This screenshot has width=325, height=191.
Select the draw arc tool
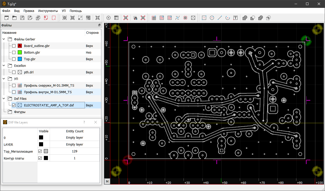[x=228, y=18]
